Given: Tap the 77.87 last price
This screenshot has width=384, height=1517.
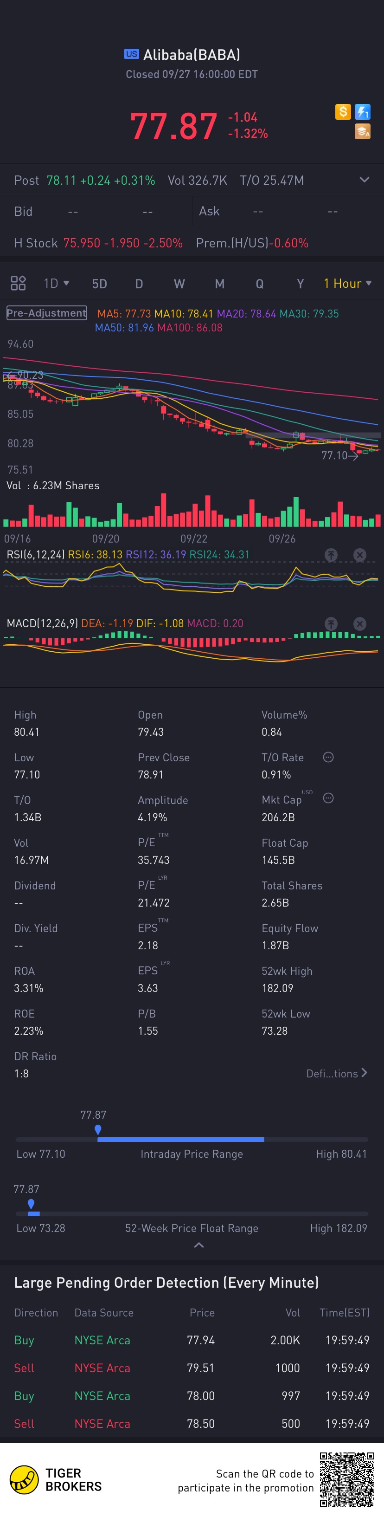Looking at the screenshot, I should pyautogui.click(x=173, y=126).
